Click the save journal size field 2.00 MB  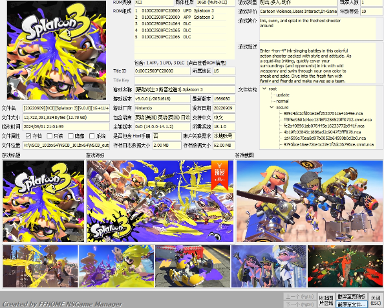click(x=167, y=146)
